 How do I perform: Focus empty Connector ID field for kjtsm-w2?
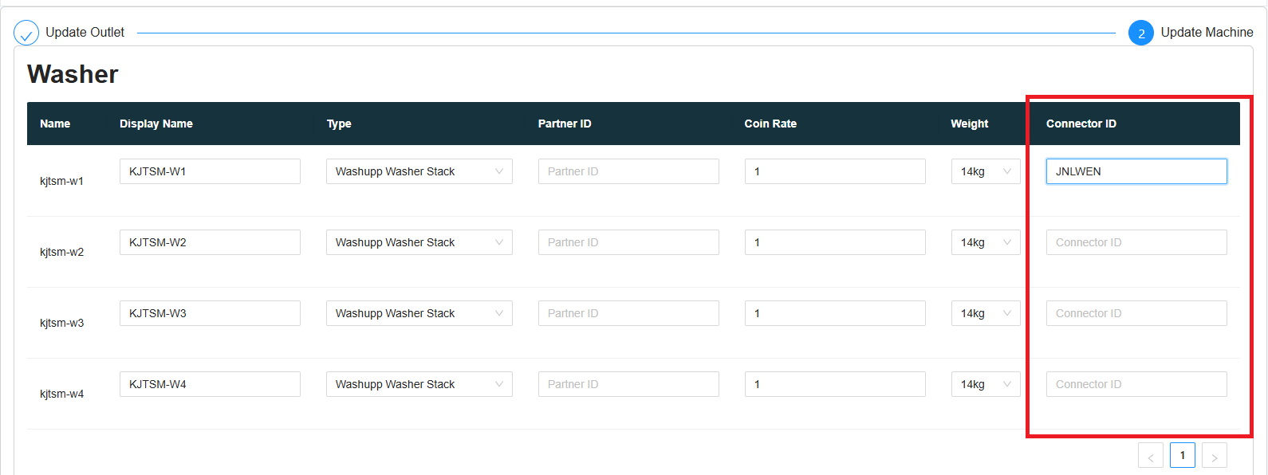pos(1136,242)
